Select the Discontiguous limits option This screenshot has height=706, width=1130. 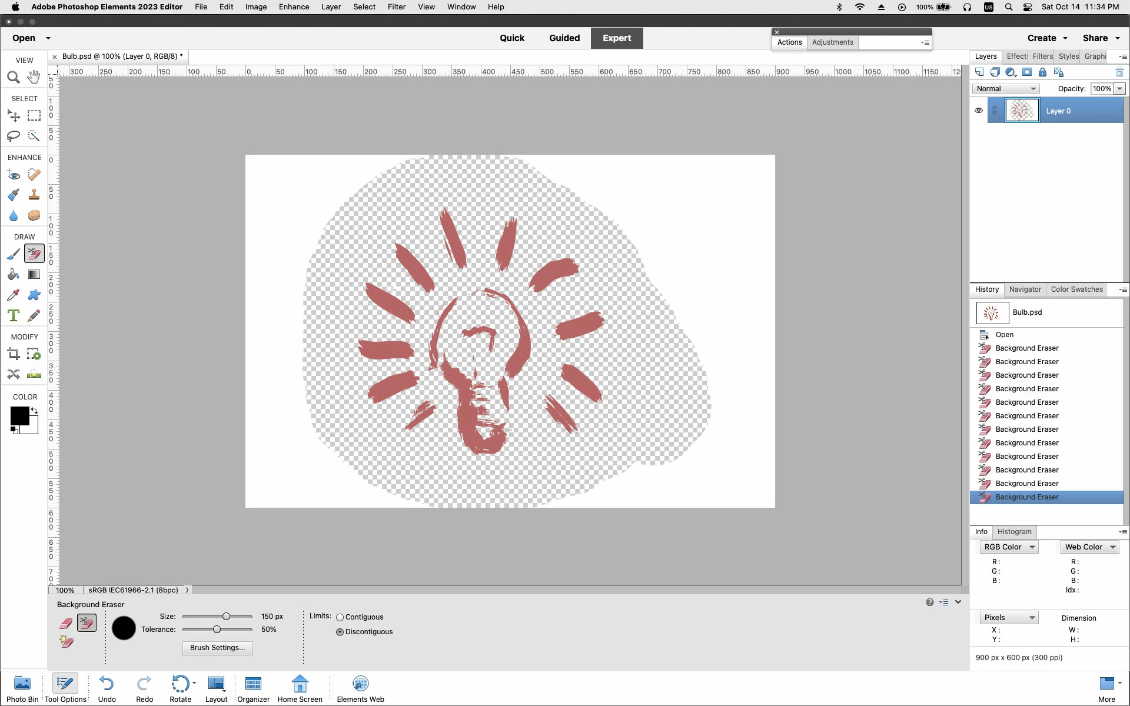(340, 632)
